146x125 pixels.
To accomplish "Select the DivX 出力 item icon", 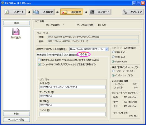I will coord(16,31).
